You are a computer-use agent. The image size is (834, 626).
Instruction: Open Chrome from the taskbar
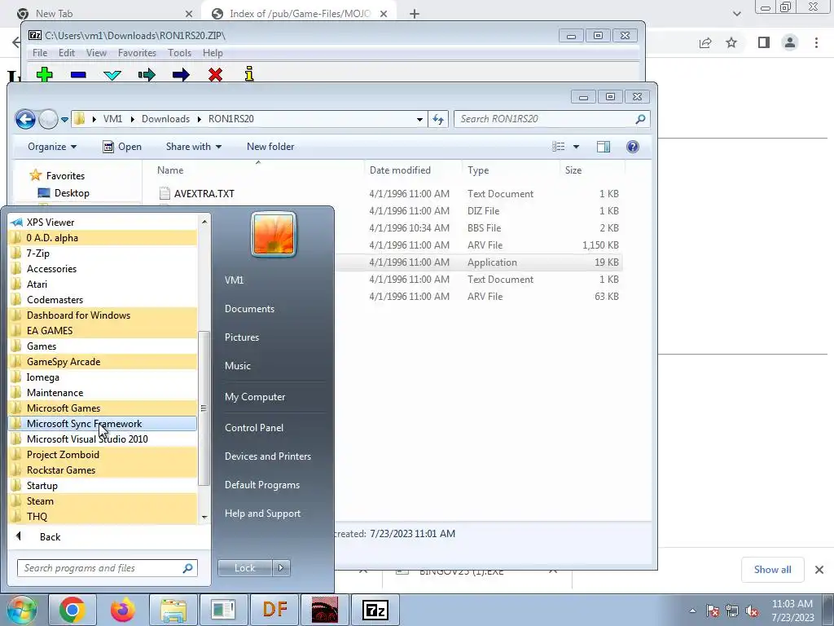point(72,610)
